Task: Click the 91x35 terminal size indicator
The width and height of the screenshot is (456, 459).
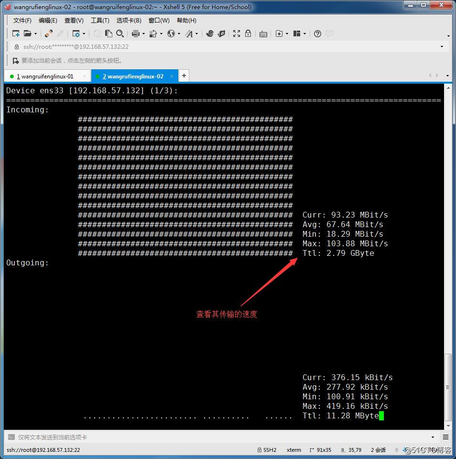Action: coord(320,450)
